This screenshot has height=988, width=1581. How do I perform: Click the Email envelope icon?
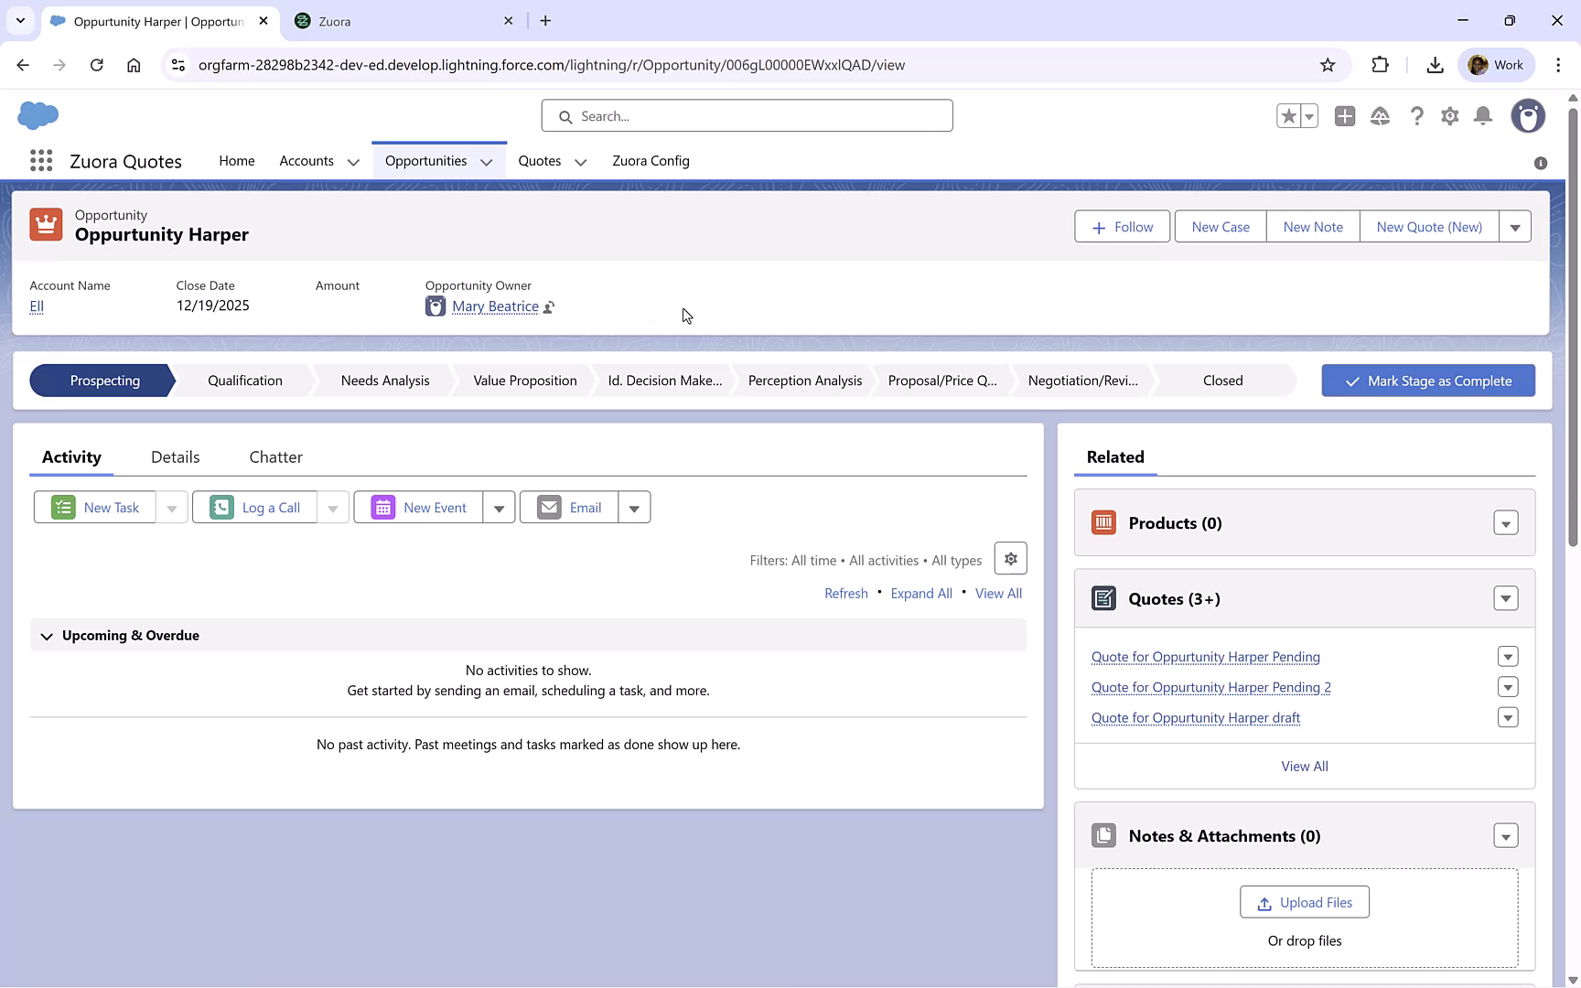(x=548, y=507)
